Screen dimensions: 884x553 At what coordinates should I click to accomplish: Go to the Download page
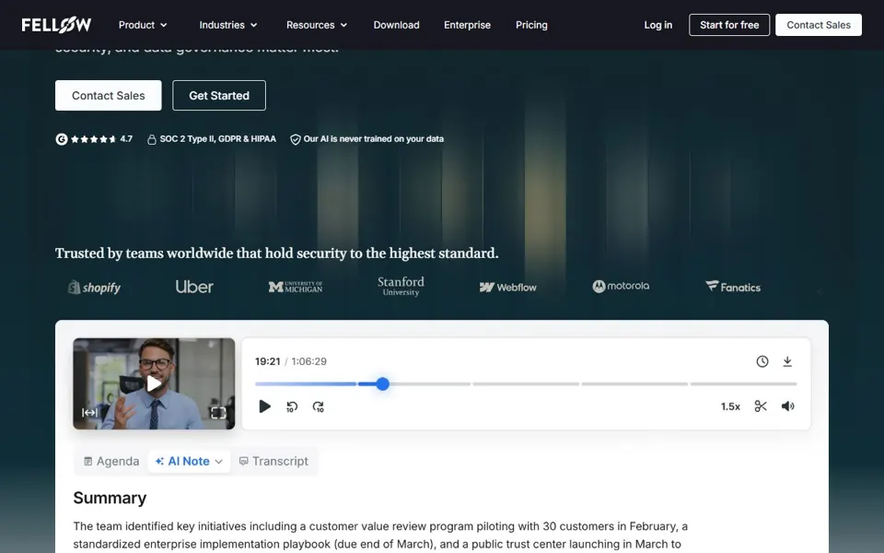point(396,25)
